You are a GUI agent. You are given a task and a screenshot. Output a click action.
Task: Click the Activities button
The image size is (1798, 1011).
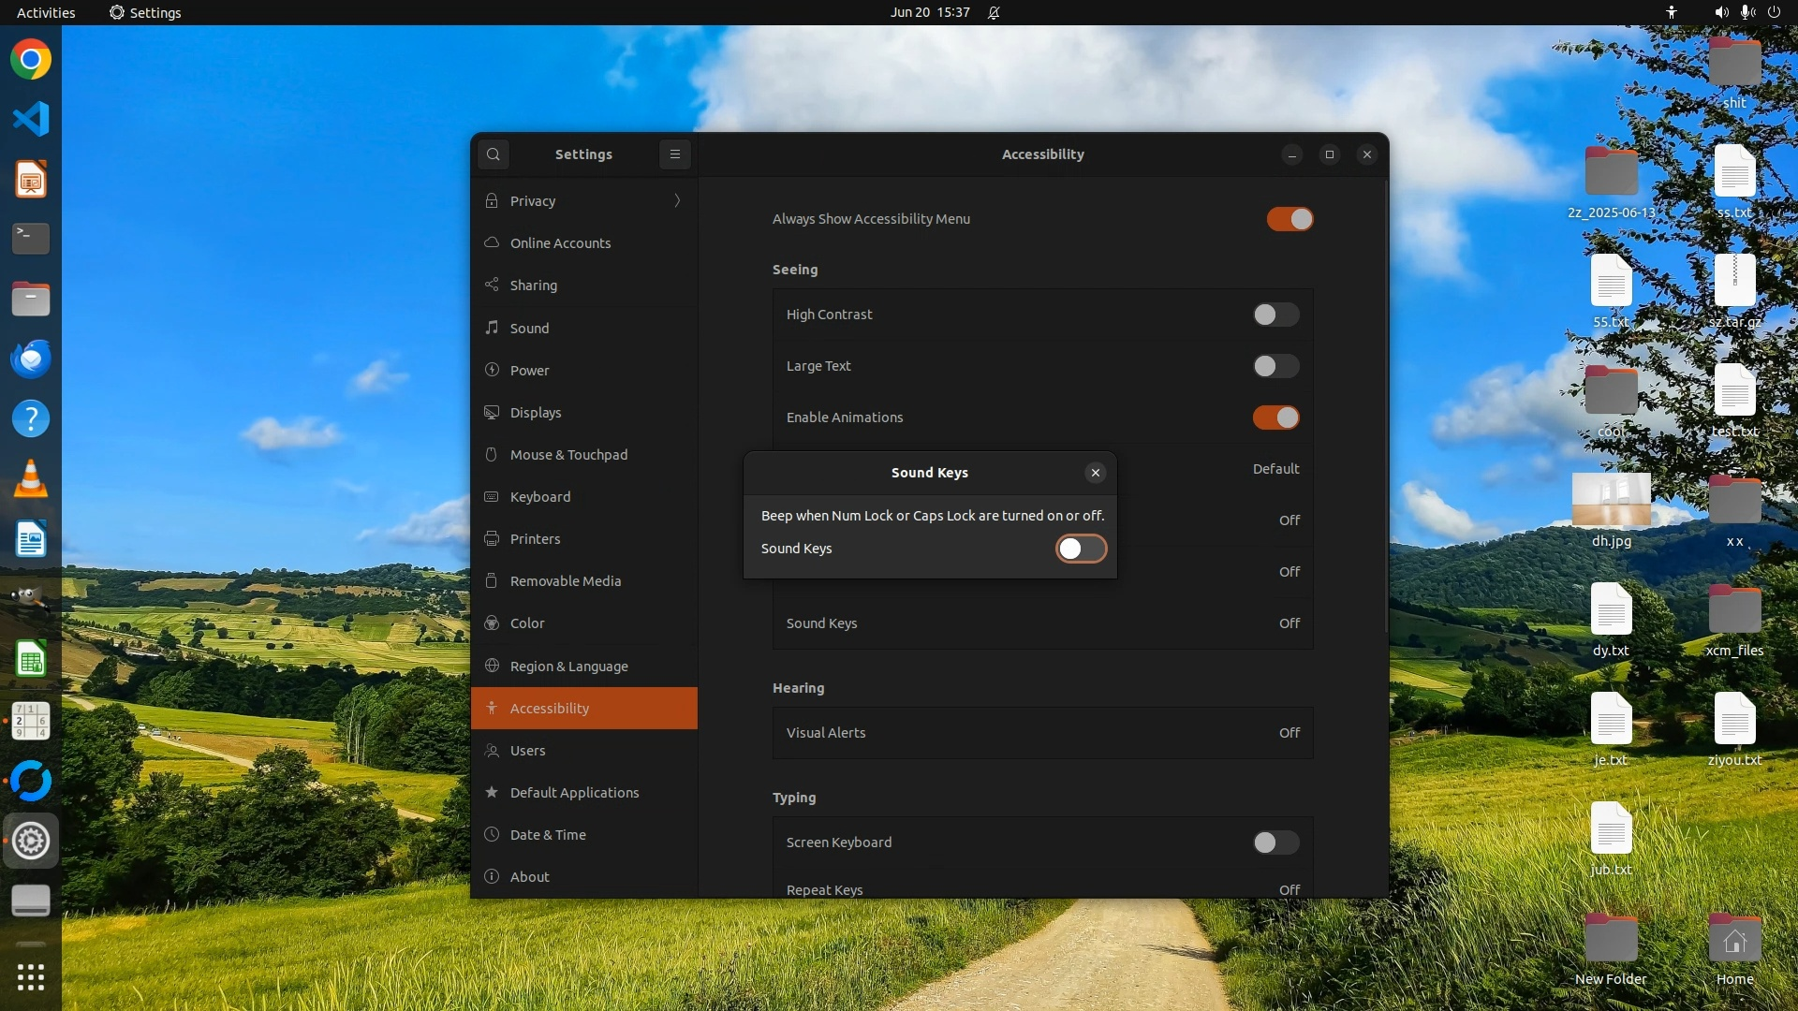(46, 12)
